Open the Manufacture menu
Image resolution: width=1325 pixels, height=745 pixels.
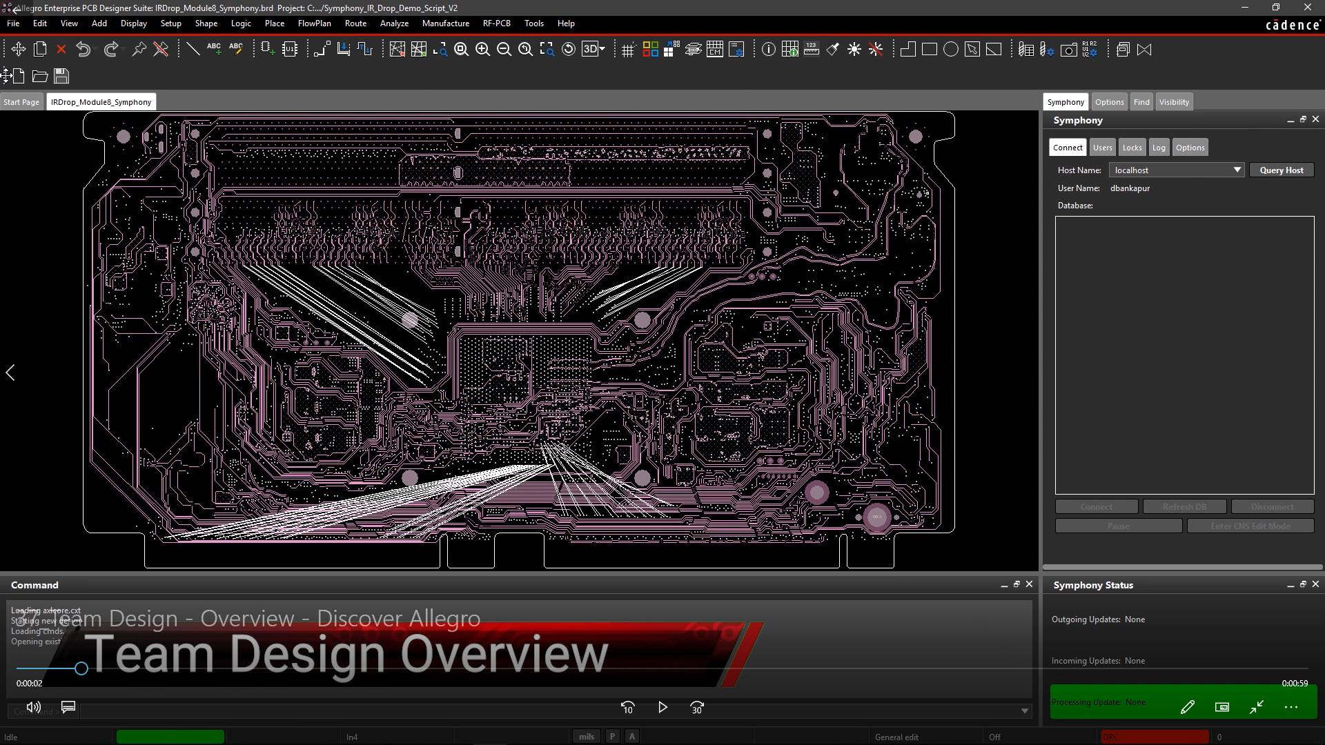pyautogui.click(x=446, y=23)
